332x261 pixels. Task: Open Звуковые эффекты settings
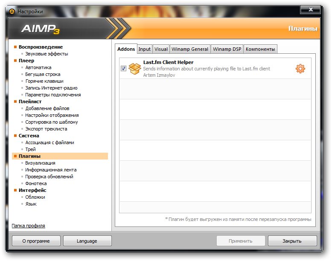(47, 54)
